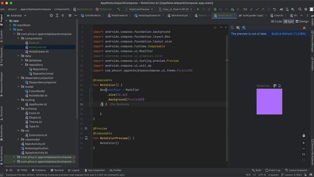Click the purple NoteColor preview square
Screen dimensions: 314x177
[269, 102]
